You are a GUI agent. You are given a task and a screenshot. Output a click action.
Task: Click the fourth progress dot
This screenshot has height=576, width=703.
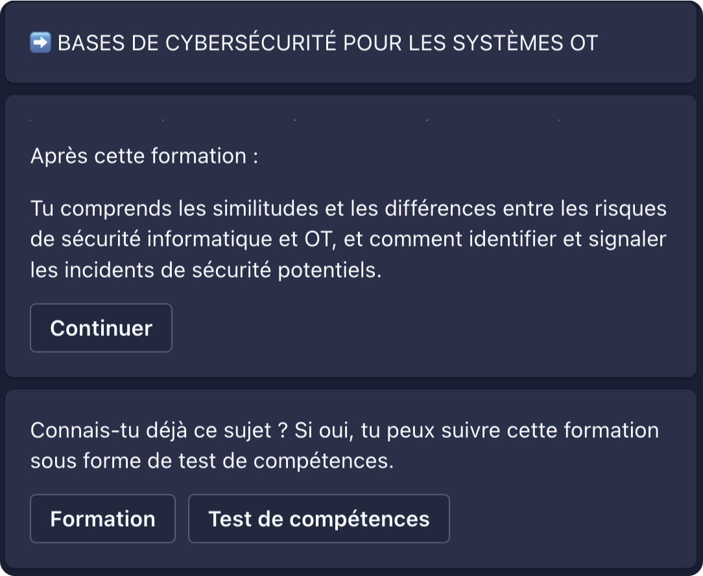427,120
